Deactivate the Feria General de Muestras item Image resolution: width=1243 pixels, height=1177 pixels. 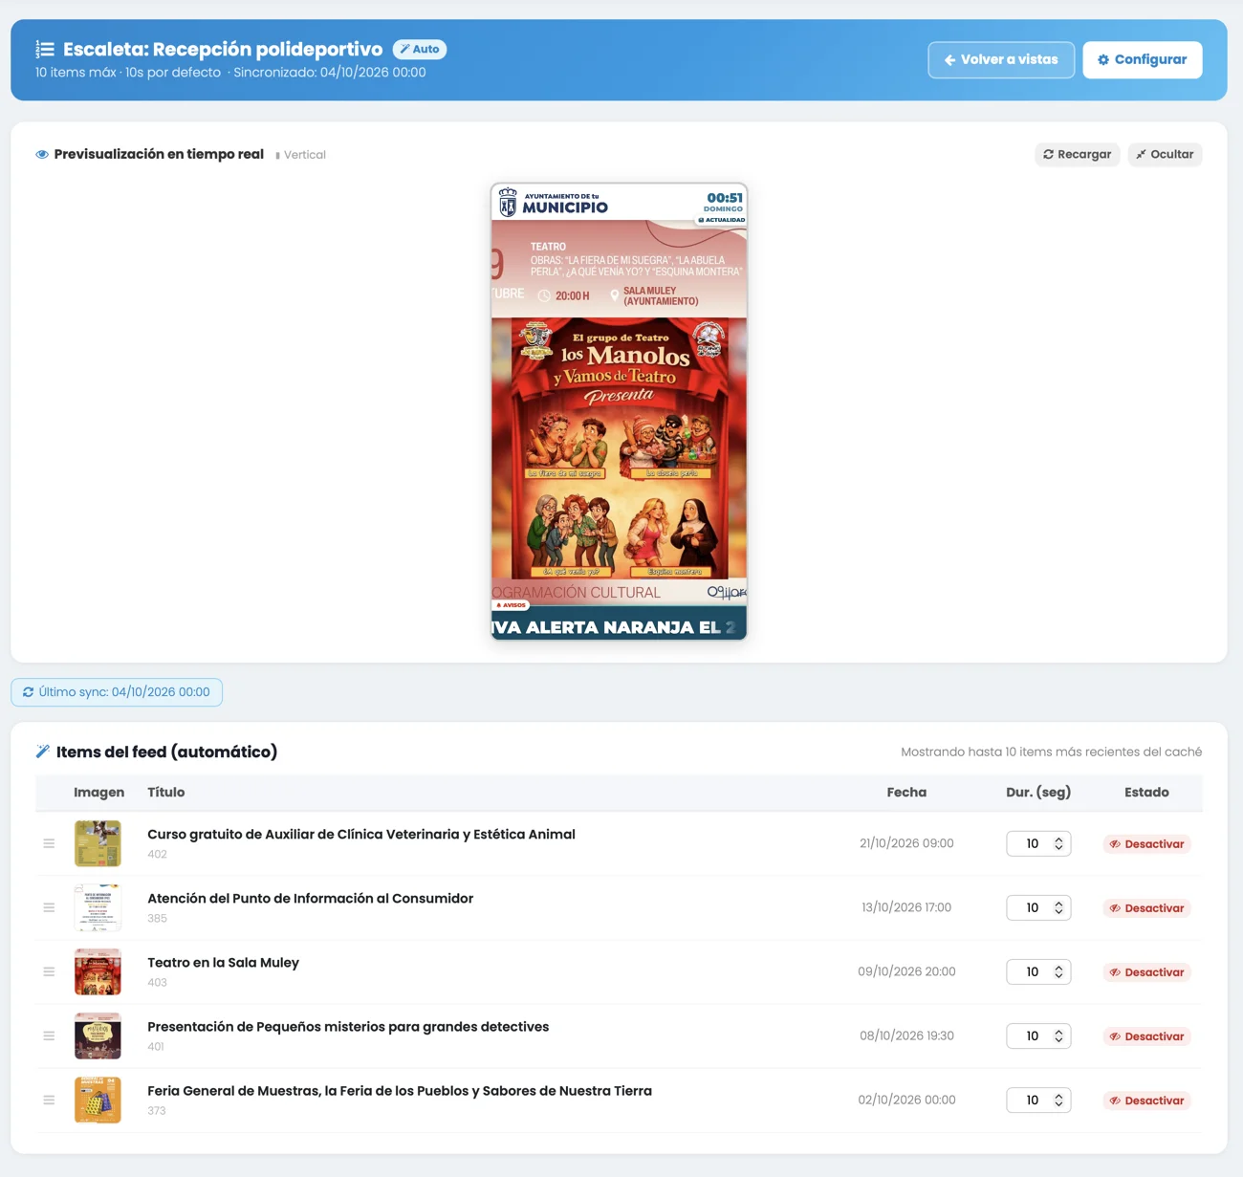click(x=1146, y=1101)
